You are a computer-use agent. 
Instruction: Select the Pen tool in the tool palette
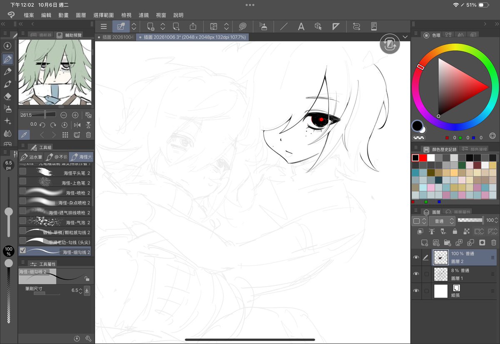tap(7, 59)
